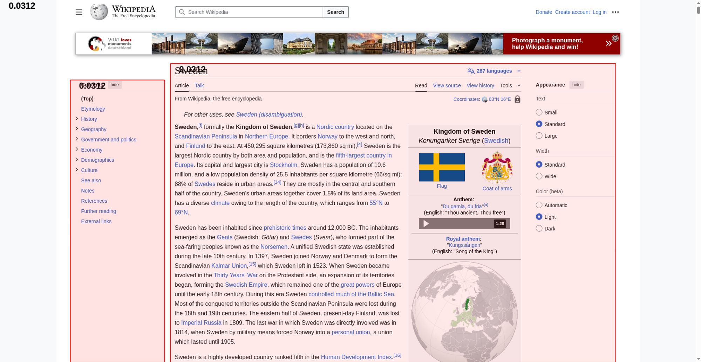
Task: Expand the Culture section in contents
Action: click(x=77, y=170)
